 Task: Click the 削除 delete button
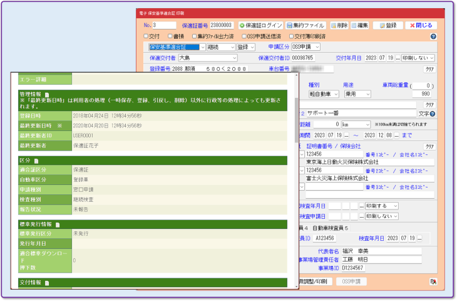pos(339,26)
